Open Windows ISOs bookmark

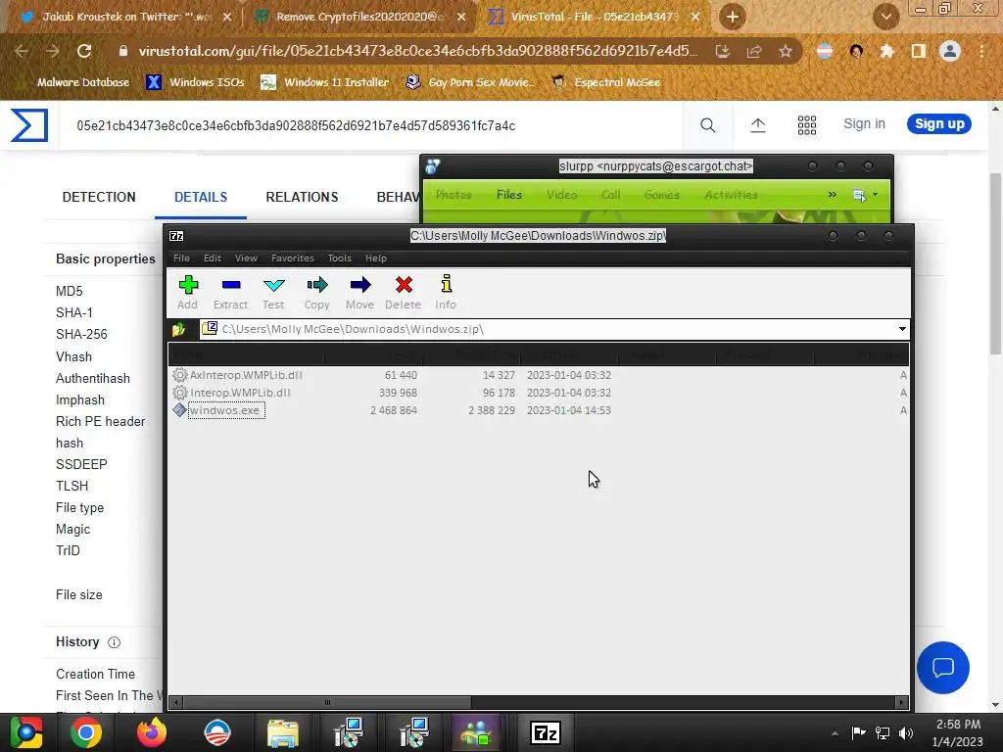(195, 82)
